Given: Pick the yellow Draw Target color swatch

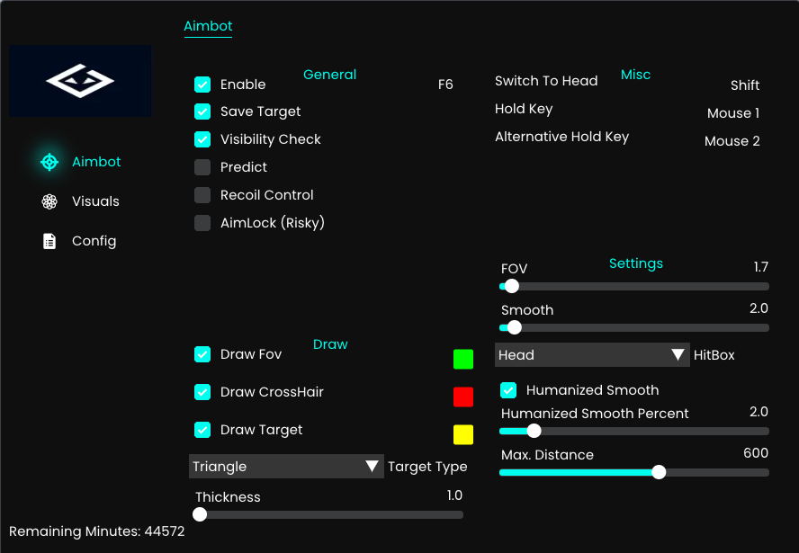Looking at the screenshot, I should click(463, 435).
